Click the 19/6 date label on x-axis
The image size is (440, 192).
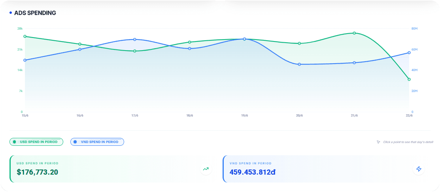tap(244, 115)
